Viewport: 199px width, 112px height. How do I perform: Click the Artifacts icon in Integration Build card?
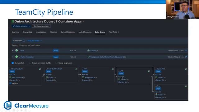pos(10,83)
